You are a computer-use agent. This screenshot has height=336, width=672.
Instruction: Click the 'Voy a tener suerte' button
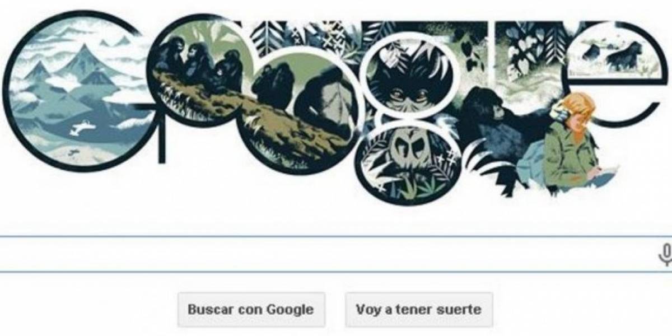[x=419, y=309]
